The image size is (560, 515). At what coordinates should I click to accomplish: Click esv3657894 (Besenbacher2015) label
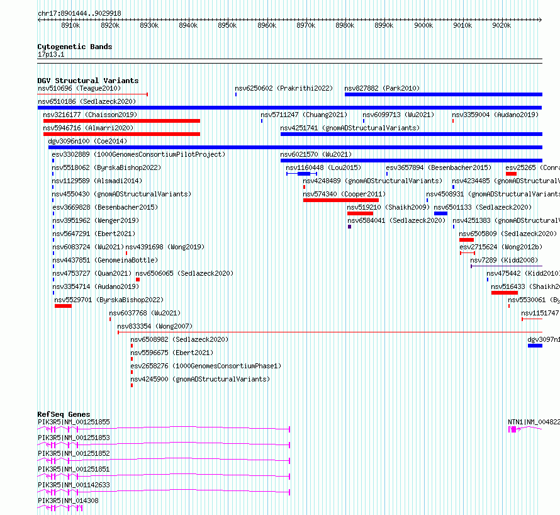point(439,167)
